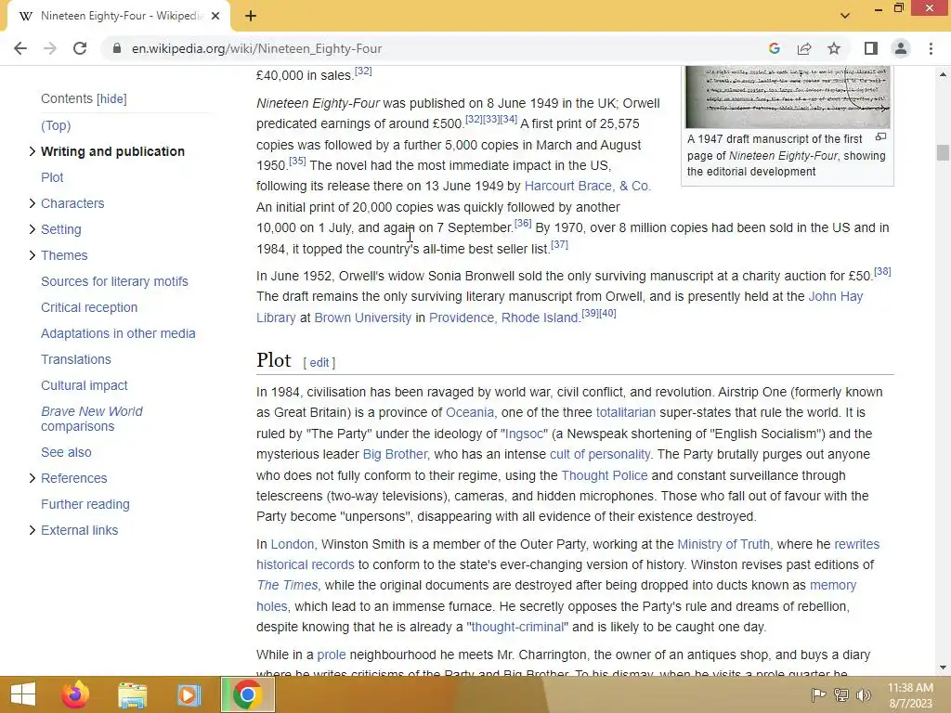951x713 pixels.
Task: Open Google search icon in address bar
Action: 774,48
